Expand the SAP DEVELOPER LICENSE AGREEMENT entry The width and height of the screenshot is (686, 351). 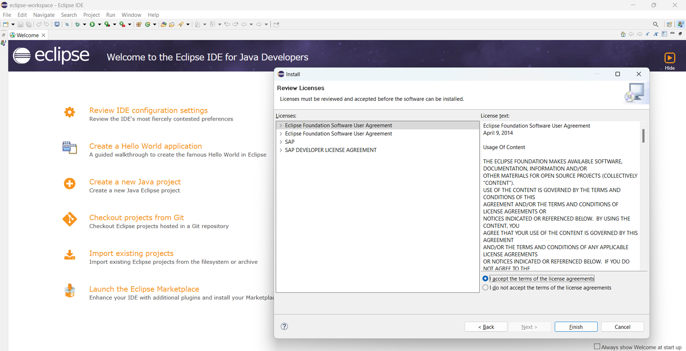tap(281, 150)
